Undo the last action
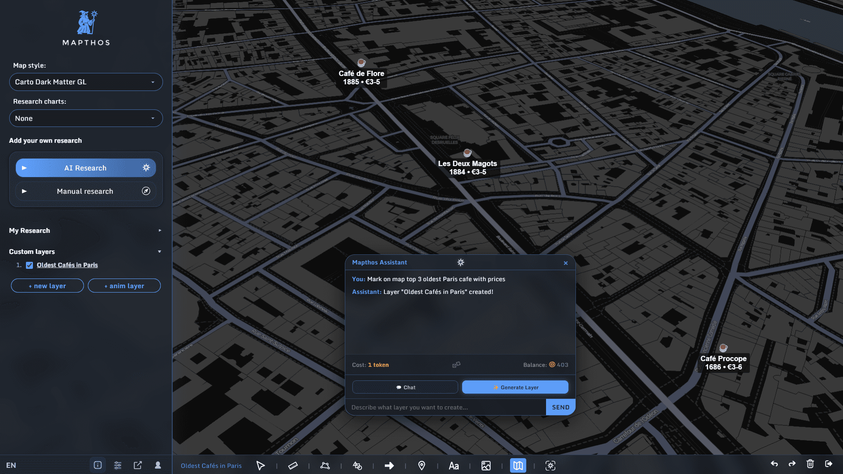This screenshot has width=843, height=474. tap(774, 464)
